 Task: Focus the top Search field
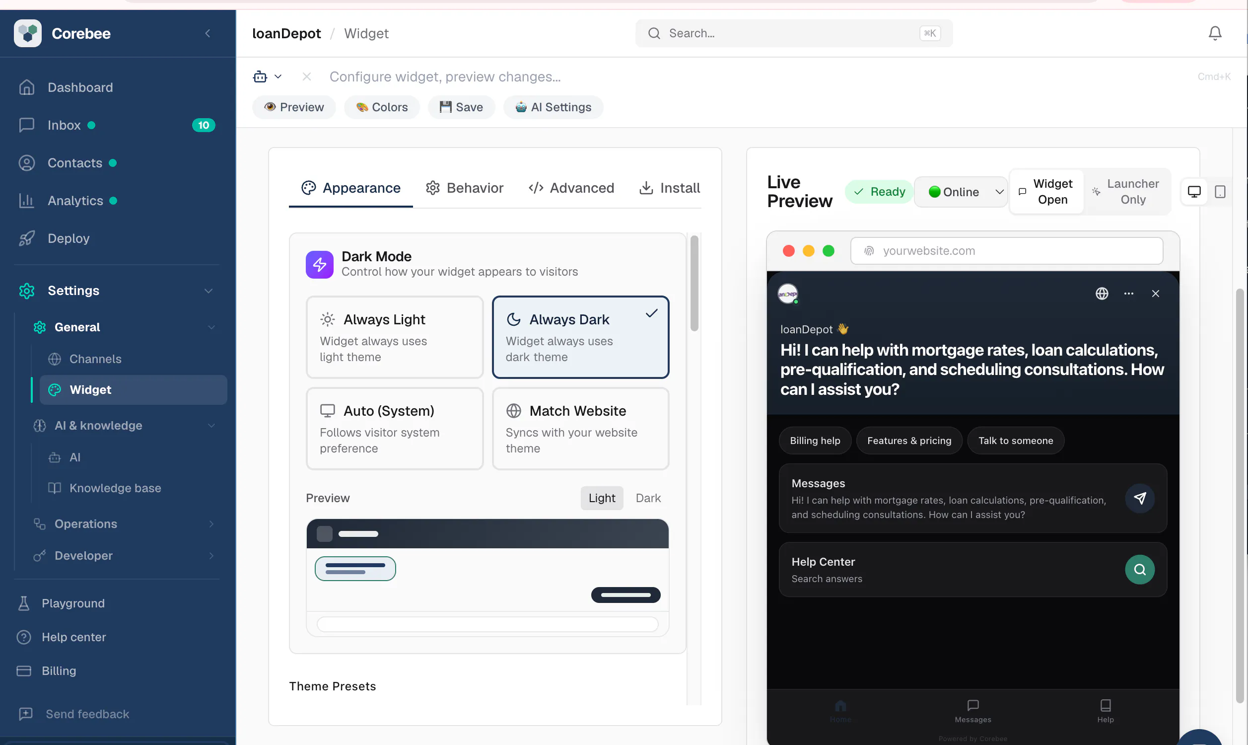point(794,33)
